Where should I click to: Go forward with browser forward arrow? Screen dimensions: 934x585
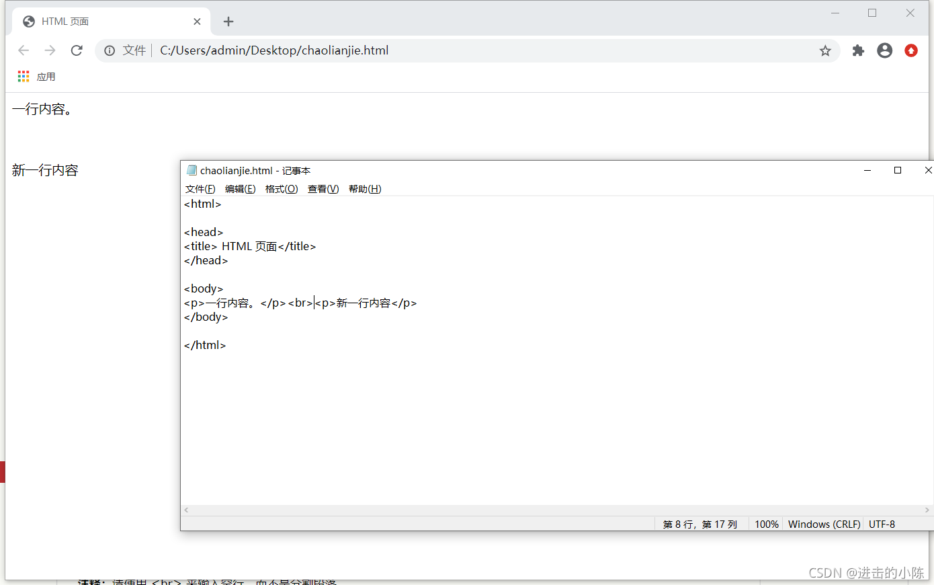tap(50, 50)
